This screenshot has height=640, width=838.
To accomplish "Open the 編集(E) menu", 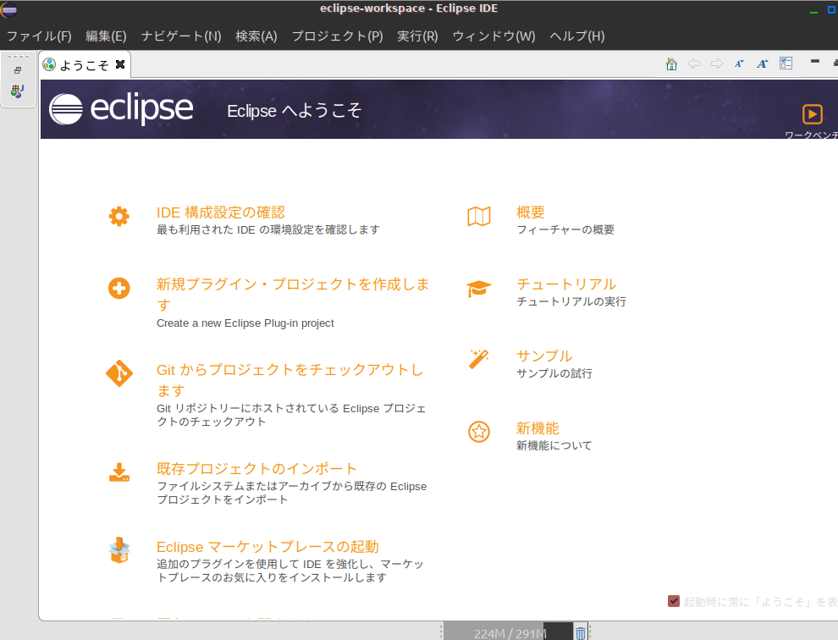I will coord(106,36).
